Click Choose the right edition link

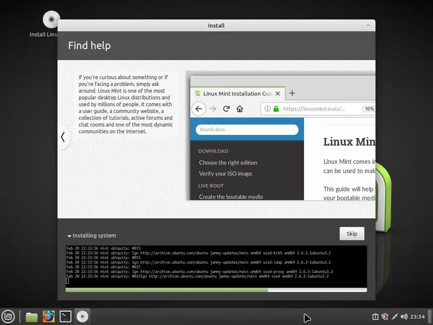pyautogui.click(x=228, y=162)
